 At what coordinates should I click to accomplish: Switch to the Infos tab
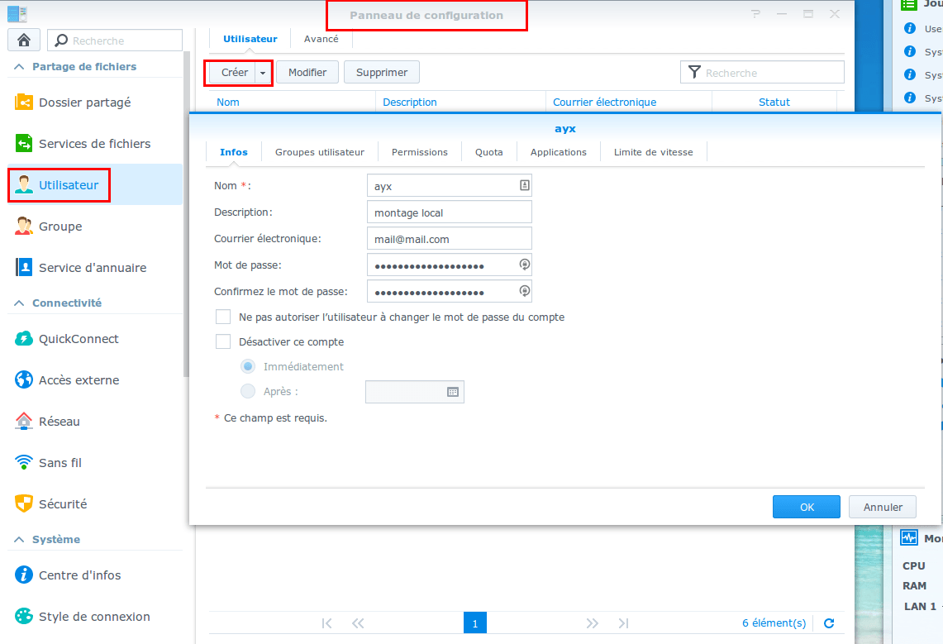(234, 152)
